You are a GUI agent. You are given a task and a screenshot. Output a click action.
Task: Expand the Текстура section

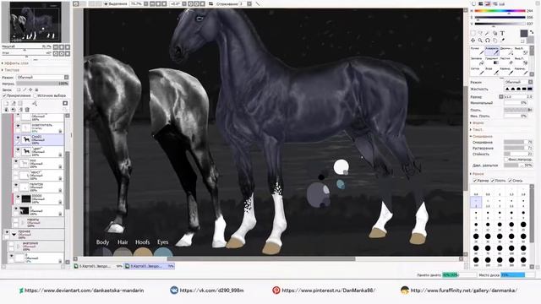click(x=11, y=70)
